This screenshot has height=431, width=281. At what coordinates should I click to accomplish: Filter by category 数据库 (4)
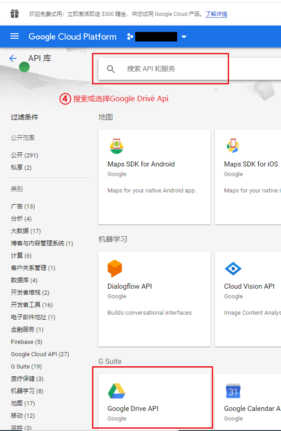(x=24, y=280)
